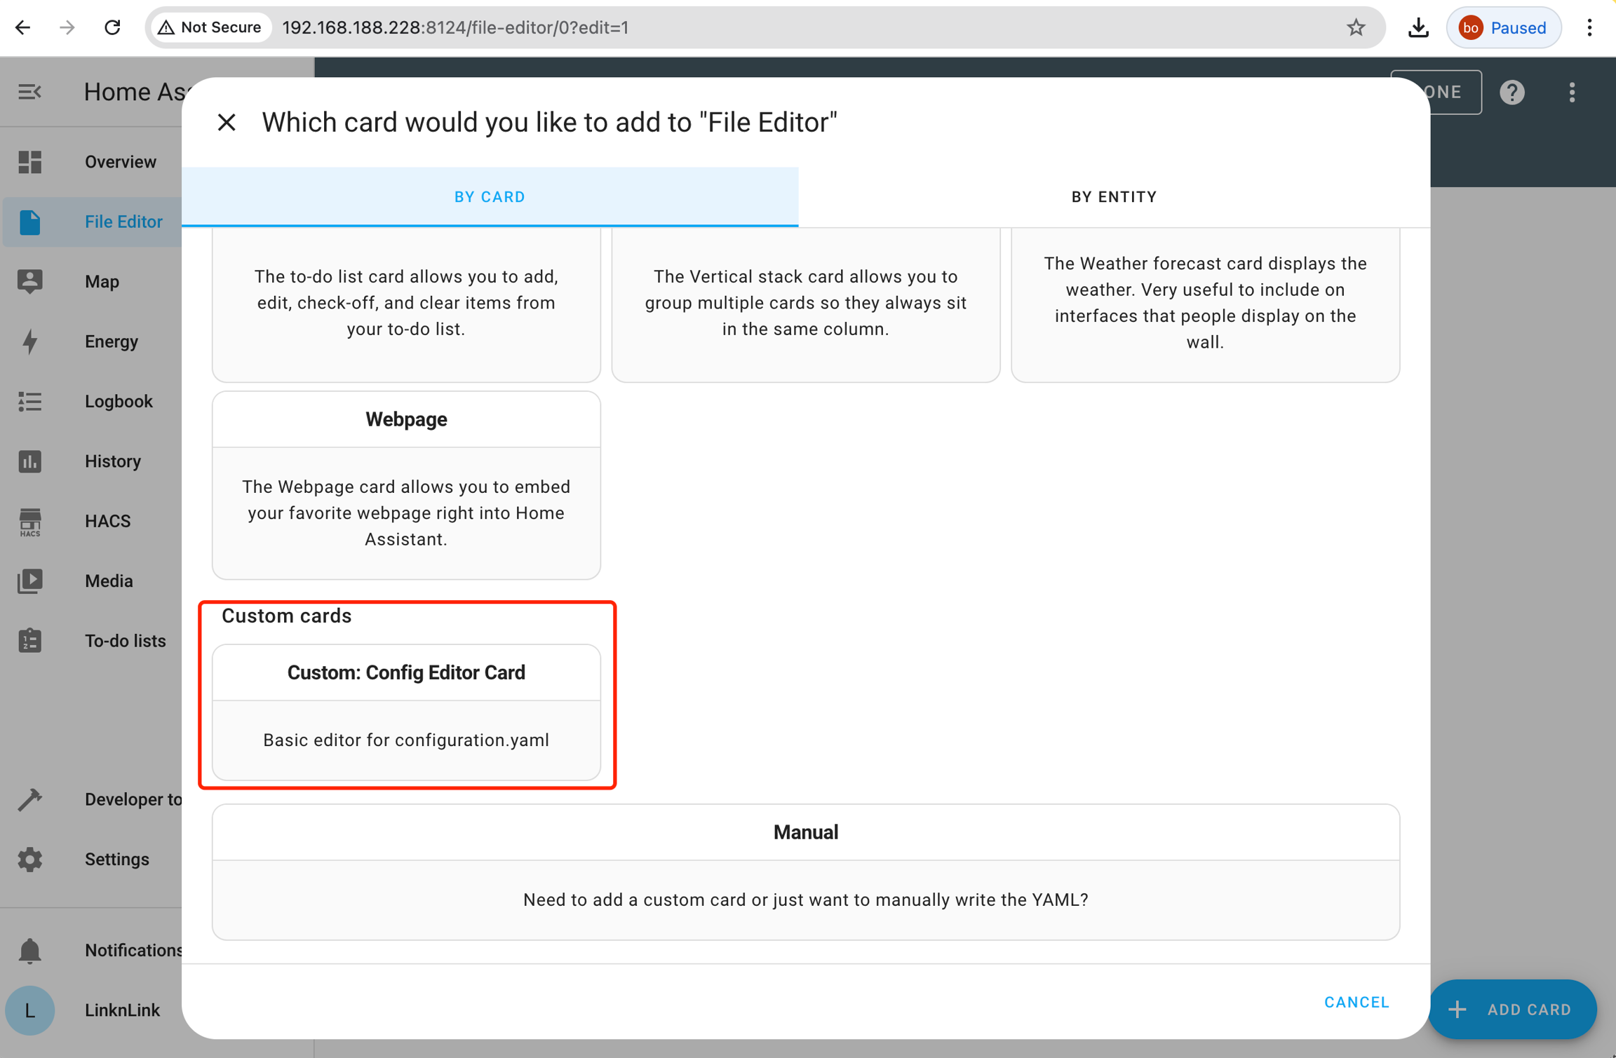Open the To-do lists clipboard icon
1616x1058 pixels.
pos(29,641)
